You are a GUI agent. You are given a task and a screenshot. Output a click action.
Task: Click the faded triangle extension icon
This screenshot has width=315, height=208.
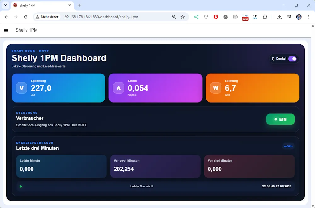click(x=206, y=17)
